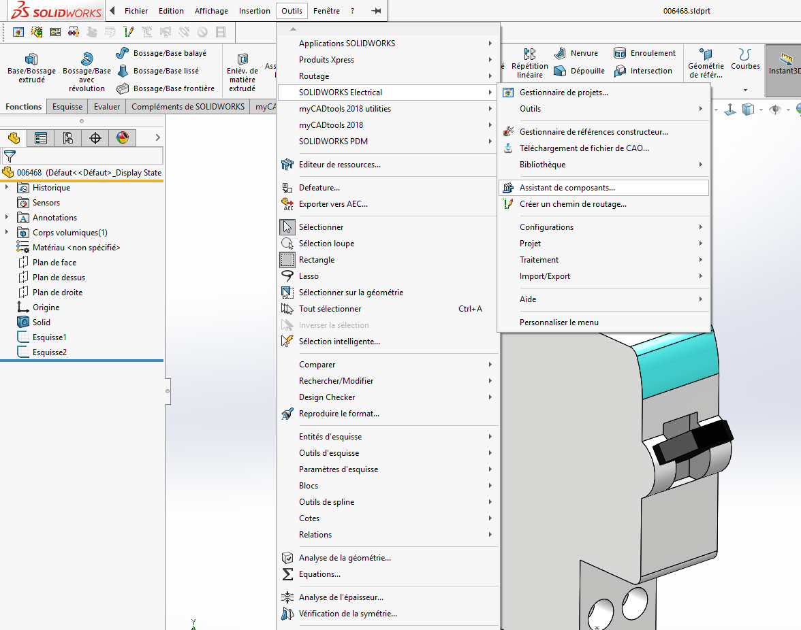Click the SOLIDWORKS logo
Image resolution: width=801 pixels, height=630 pixels.
tap(56, 11)
